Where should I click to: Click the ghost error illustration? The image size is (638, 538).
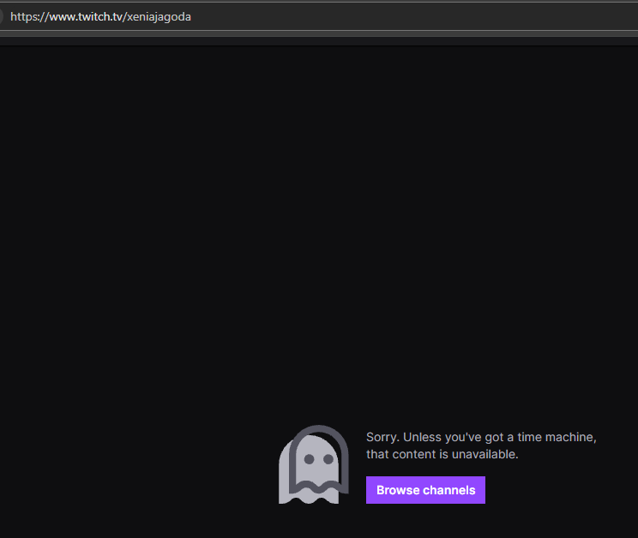[313, 464]
